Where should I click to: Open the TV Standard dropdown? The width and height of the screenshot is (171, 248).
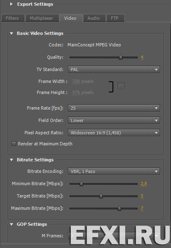(114, 69)
